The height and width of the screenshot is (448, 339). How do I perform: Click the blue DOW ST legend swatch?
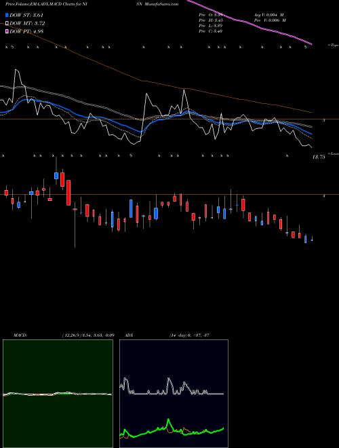(7, 15)
